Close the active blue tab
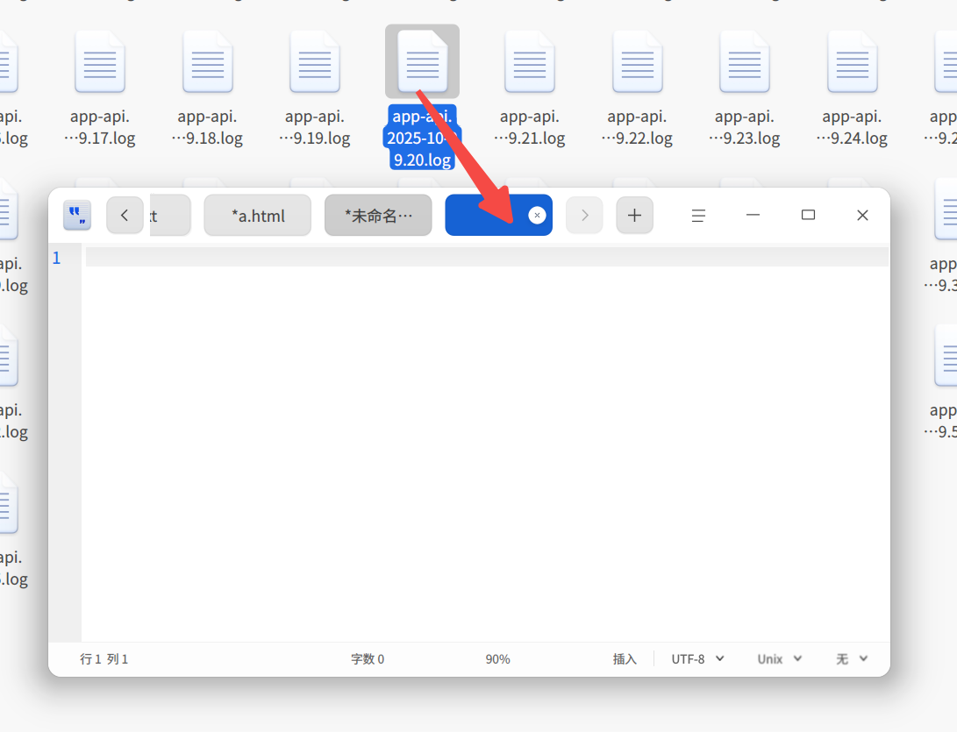The height and width of the screenshot is (732, 957). tap(537, 216)
